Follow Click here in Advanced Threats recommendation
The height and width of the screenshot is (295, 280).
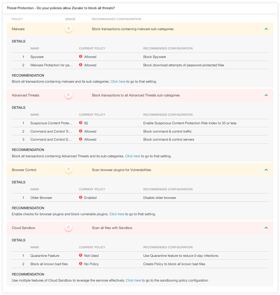coord(133,156)
